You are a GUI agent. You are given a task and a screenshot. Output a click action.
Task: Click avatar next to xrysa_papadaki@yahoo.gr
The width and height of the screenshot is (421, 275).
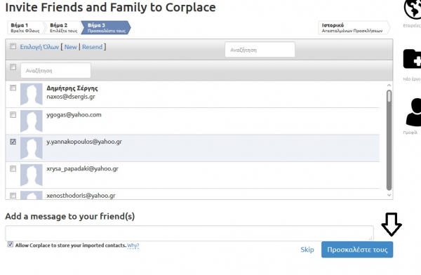[32, 175]
